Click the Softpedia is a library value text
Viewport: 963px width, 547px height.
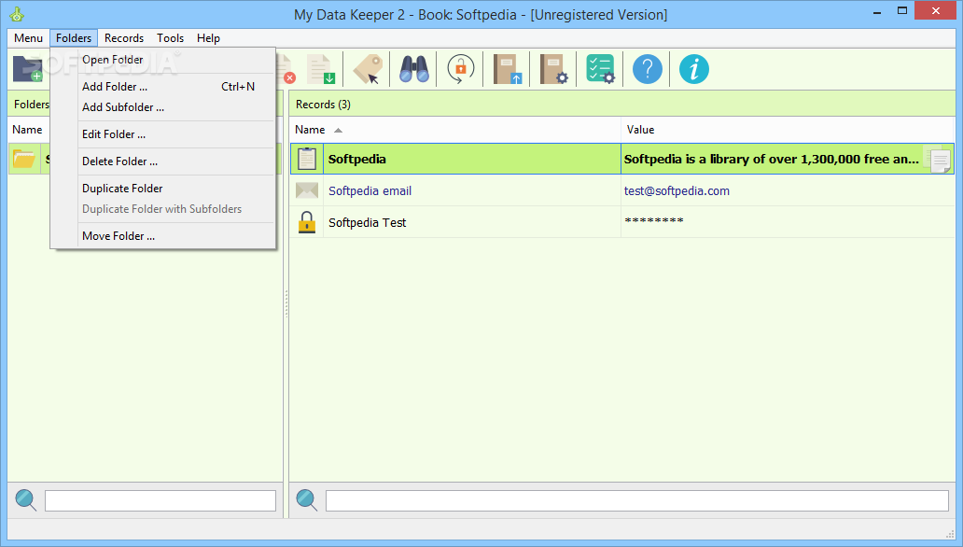point(772,160)
